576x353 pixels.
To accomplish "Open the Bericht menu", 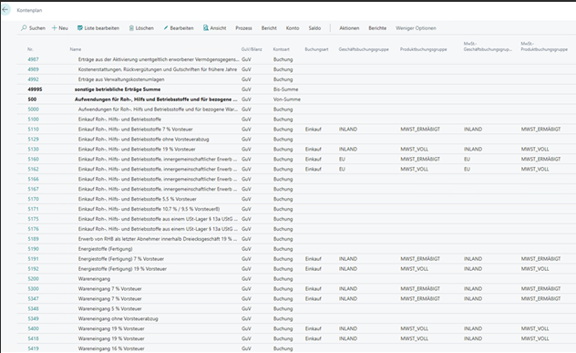I will coord(269,28).
